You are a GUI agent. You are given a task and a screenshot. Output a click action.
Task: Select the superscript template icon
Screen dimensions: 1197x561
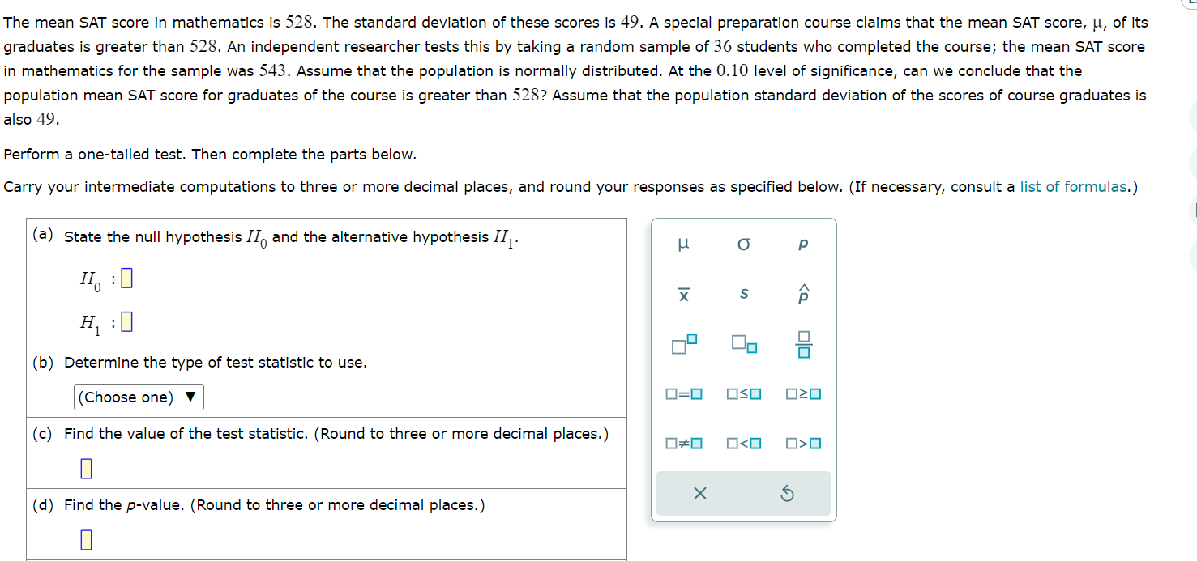click(x=683, y=344)
